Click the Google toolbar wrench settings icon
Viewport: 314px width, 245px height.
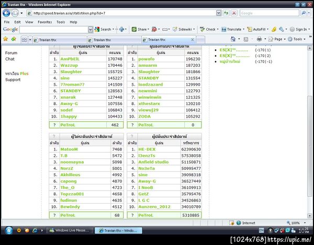[282, 29]
